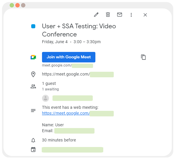
Task: Click the date Friday, June 4
Action: click(55, 42)
